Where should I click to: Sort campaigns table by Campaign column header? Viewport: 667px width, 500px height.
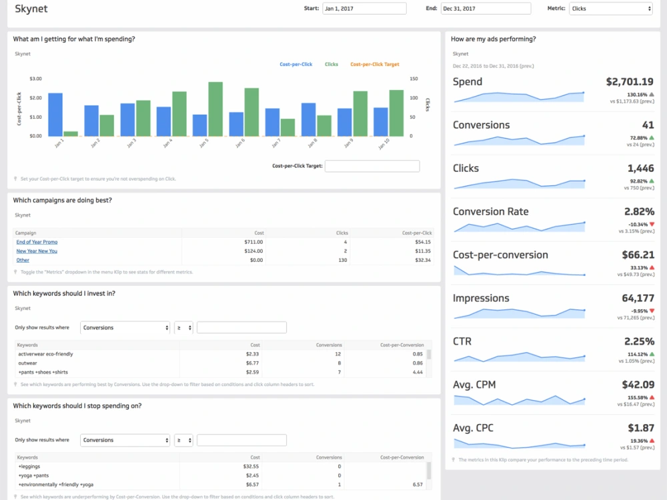click(x=26, y=233)
